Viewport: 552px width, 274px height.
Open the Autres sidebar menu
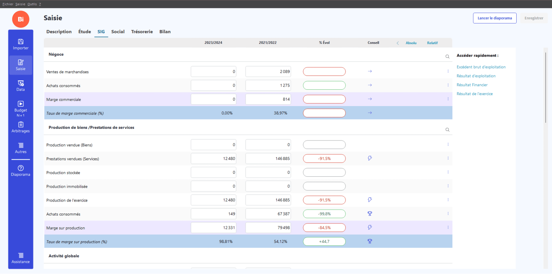21,148
